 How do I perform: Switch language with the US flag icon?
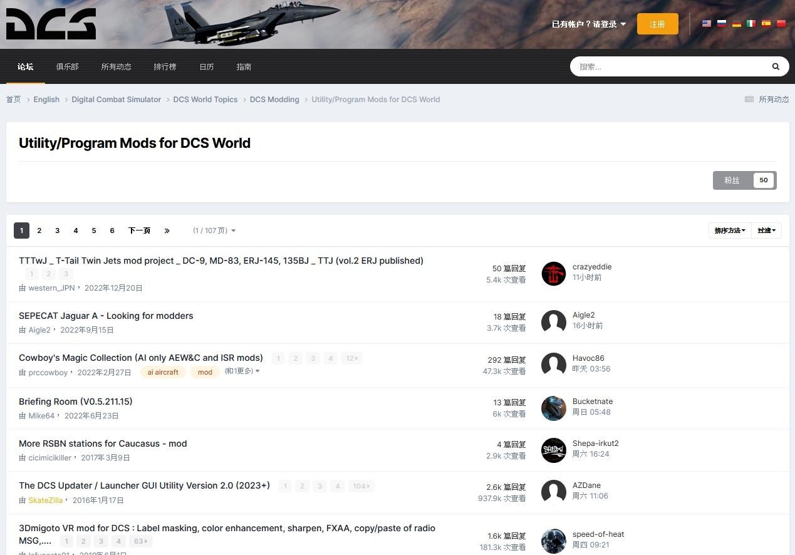(707, 24)
